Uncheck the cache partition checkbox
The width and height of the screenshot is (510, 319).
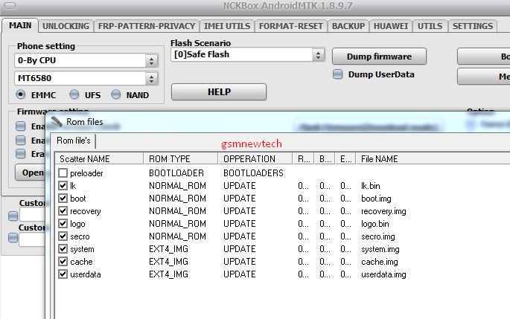click(x=63, y=262)
